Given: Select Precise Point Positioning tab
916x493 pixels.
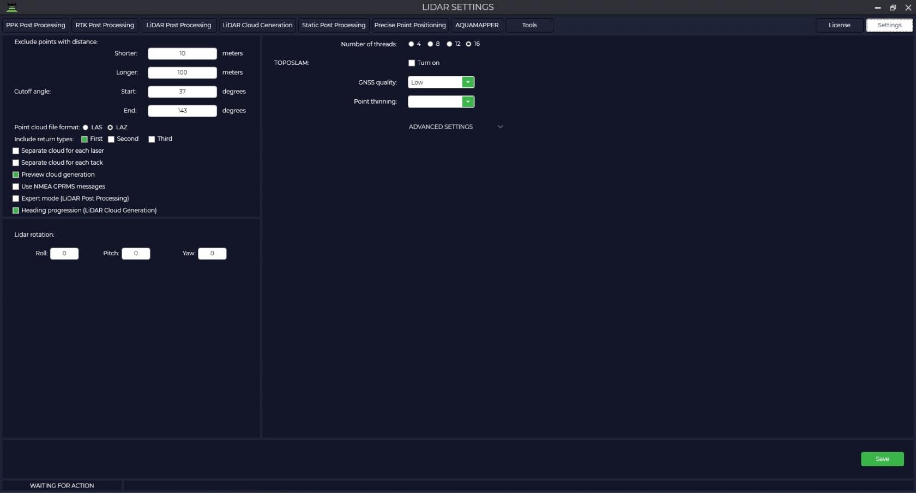Looking at the screenshot, I should [410, 25].
